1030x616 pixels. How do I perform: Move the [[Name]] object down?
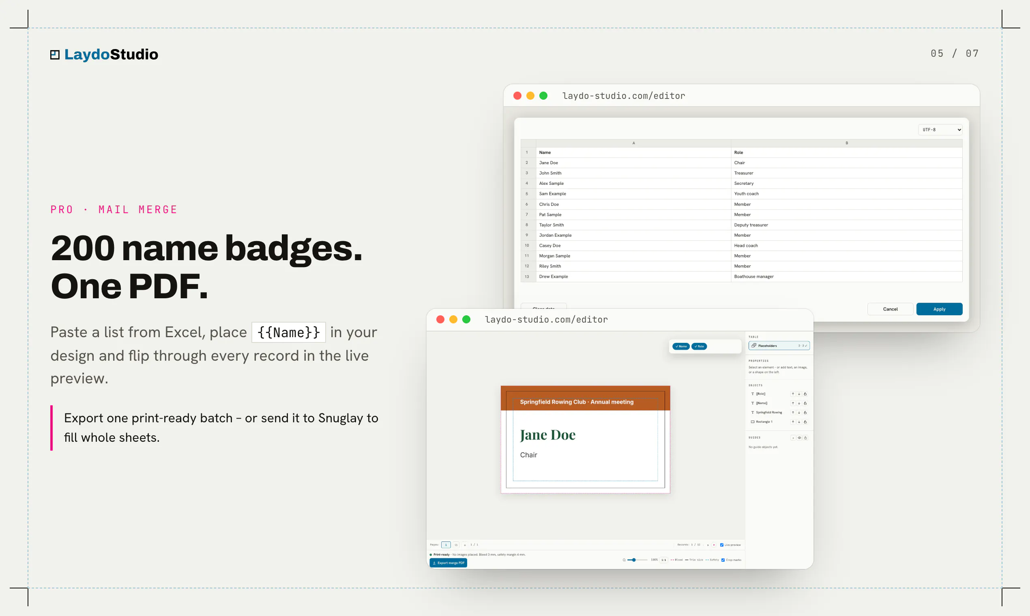tap(799, 403)
